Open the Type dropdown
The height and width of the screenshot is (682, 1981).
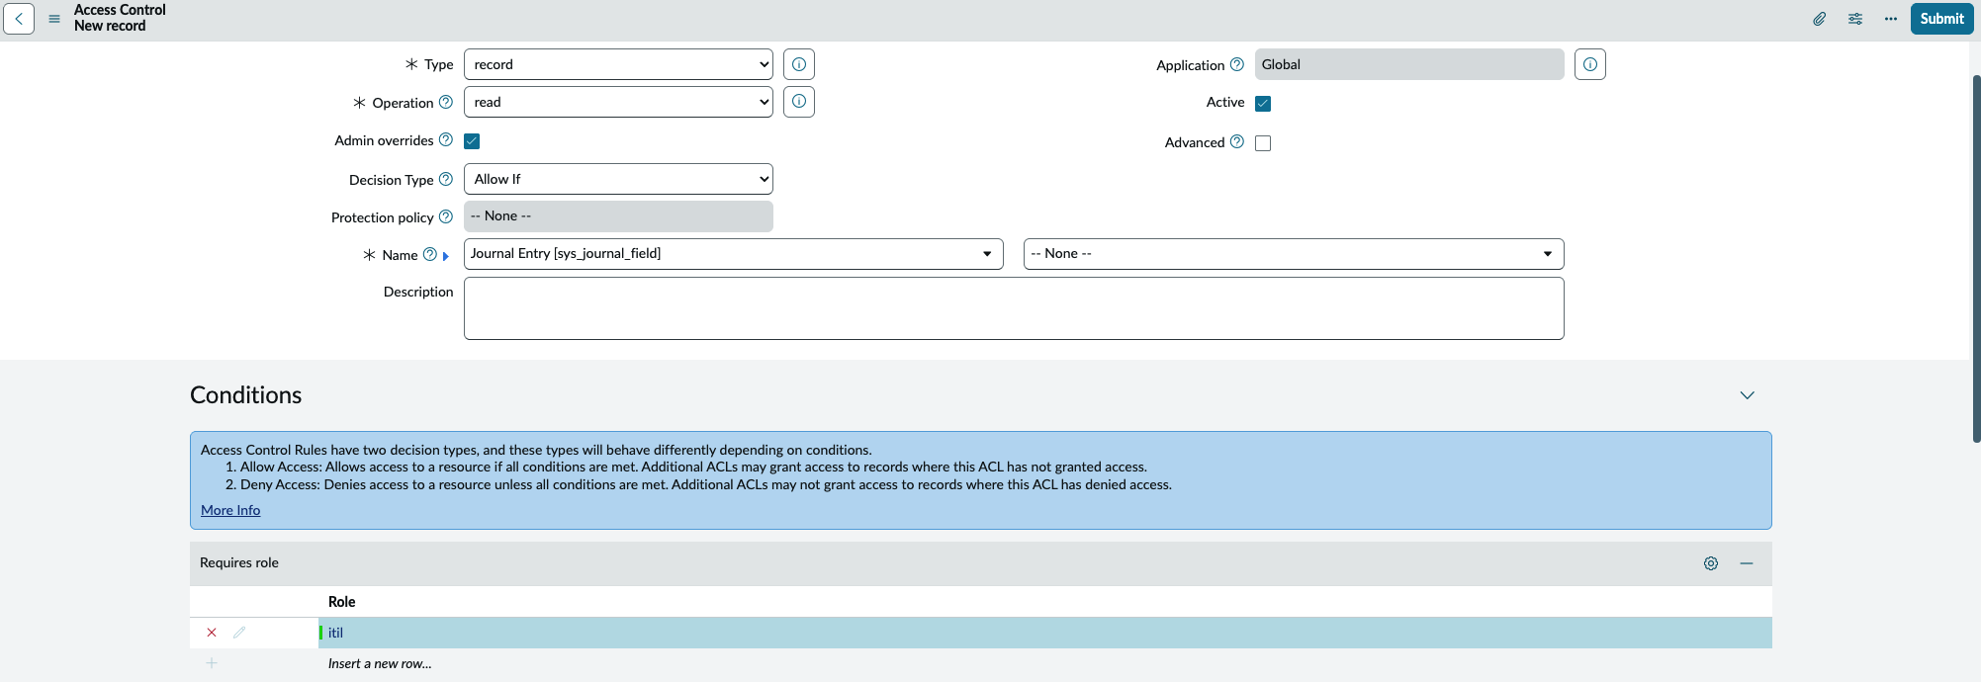point(618,64)
